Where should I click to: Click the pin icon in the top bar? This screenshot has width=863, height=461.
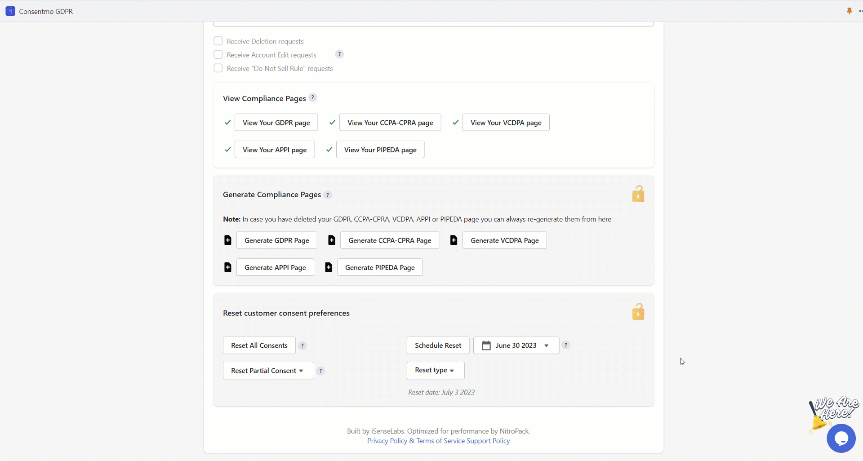pos(849,11)
